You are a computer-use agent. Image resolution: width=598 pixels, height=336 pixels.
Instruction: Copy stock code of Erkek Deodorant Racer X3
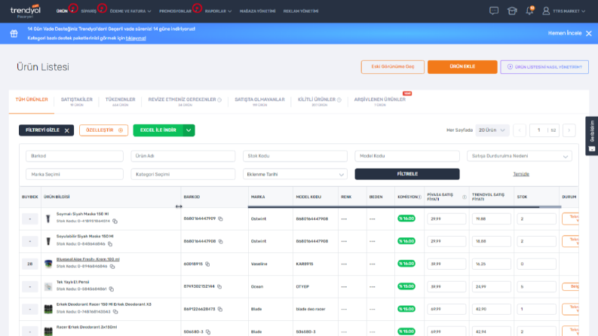tap(115, 312)
